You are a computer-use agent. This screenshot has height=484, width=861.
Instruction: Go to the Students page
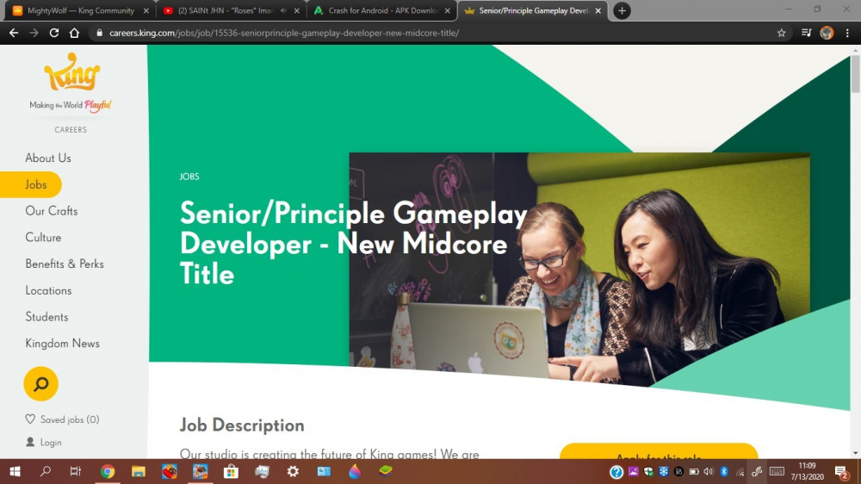pyautogui.click(x=46, y=316)
